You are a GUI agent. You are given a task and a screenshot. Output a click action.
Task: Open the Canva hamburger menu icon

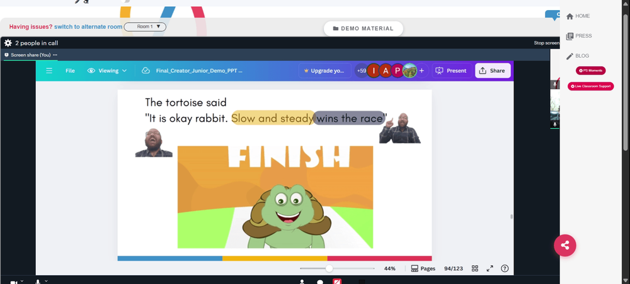[x=49, y=70]
